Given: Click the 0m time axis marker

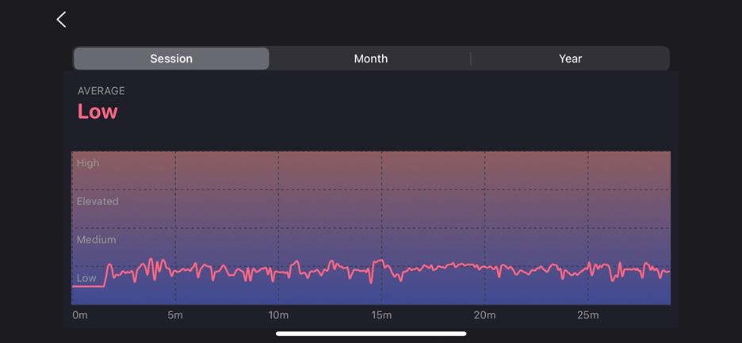Looking at the screenshot, I should pyautogui.click(x=80, y=315).
